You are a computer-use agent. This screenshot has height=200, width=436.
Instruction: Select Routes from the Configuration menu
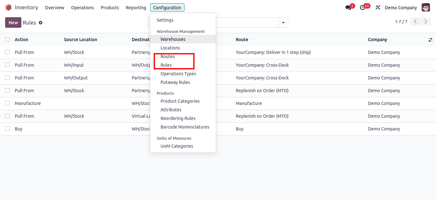coord(168,56)
